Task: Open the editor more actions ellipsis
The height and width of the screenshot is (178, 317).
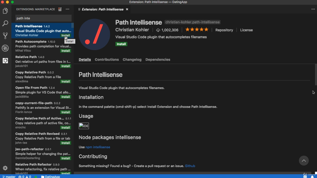Action: [313, 9]
